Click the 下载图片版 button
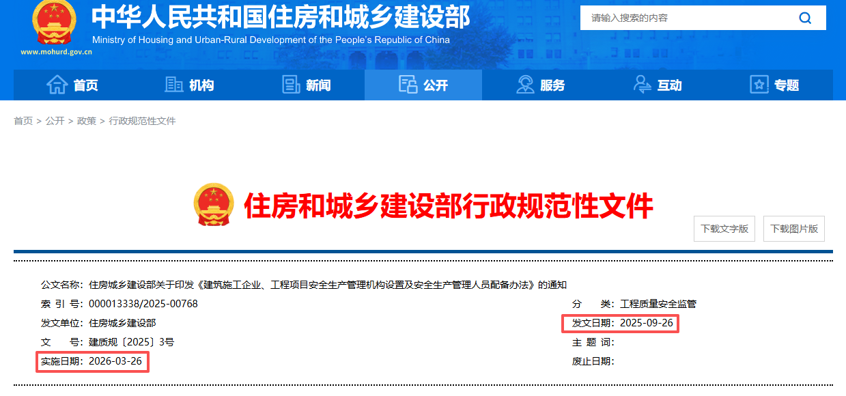The image size is (846, 396). tap(793, 229)
